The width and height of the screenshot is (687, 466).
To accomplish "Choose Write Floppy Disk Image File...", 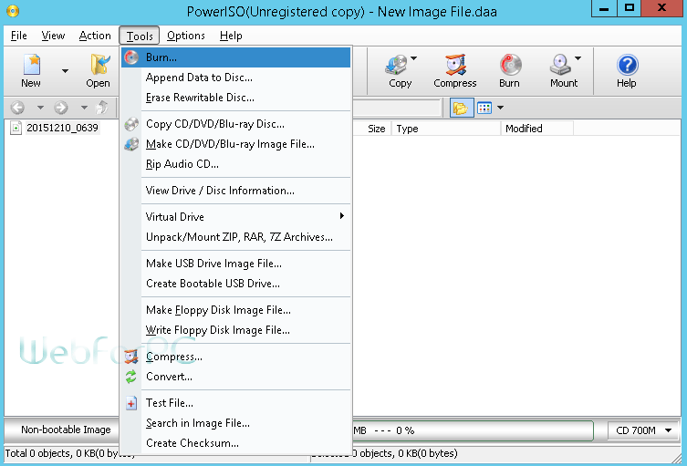I will (x=235, y=330).
